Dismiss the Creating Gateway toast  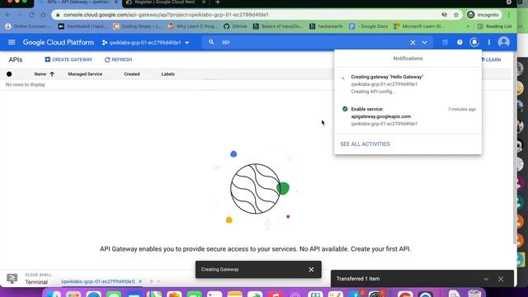(x=311, y=270)
